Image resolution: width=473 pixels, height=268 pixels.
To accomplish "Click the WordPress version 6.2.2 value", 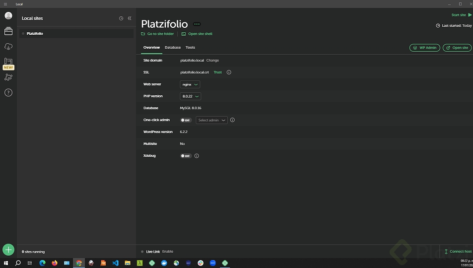I will [184, 132].
